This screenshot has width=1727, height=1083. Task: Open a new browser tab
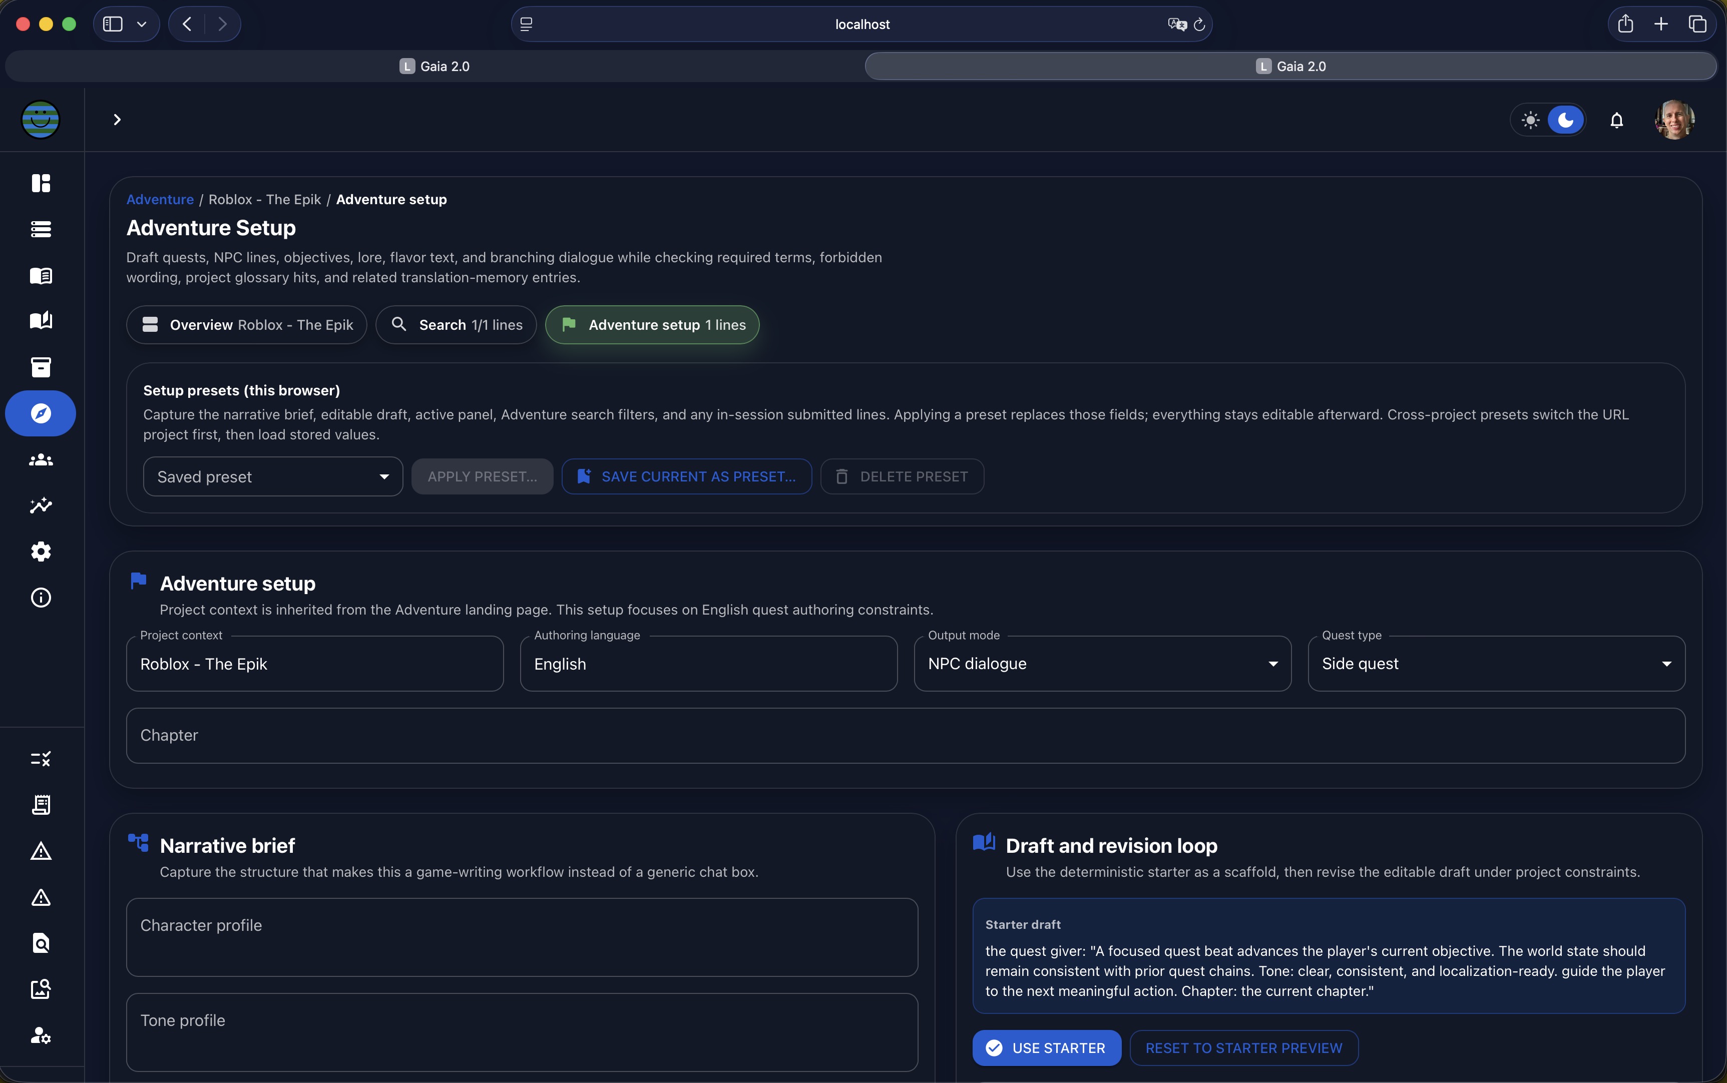coord(1661,25)
